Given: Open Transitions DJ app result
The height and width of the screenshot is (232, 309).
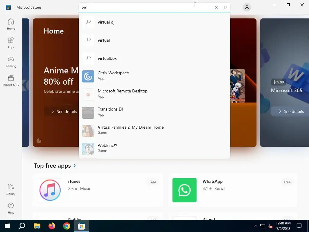Looking at the screenshot, I should pos(154,112).
